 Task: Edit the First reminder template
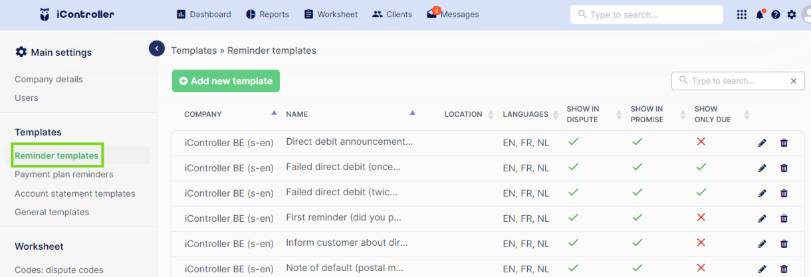point(762,219)
